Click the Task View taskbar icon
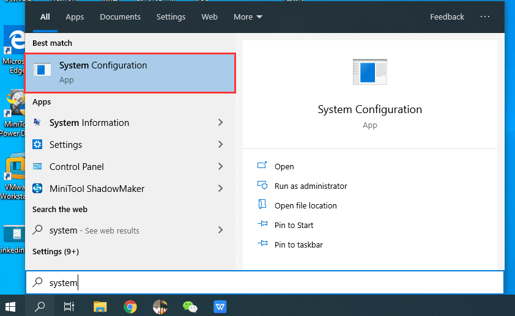This screenshot has width=515, height=316. click(x=69, y=306)
